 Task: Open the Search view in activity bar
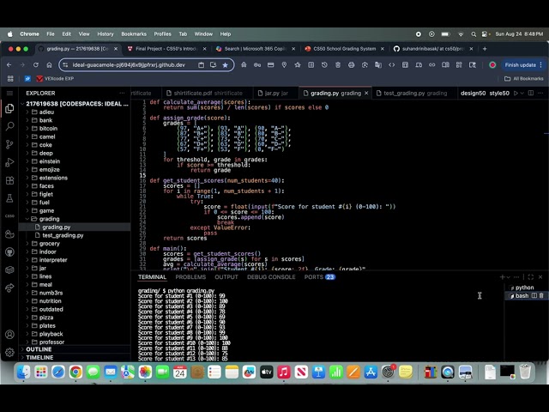tap(9, 126)
